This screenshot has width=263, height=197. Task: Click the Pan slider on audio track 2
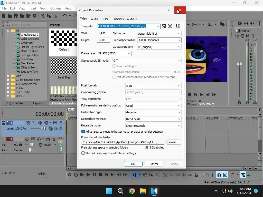(x=30, y=150)
